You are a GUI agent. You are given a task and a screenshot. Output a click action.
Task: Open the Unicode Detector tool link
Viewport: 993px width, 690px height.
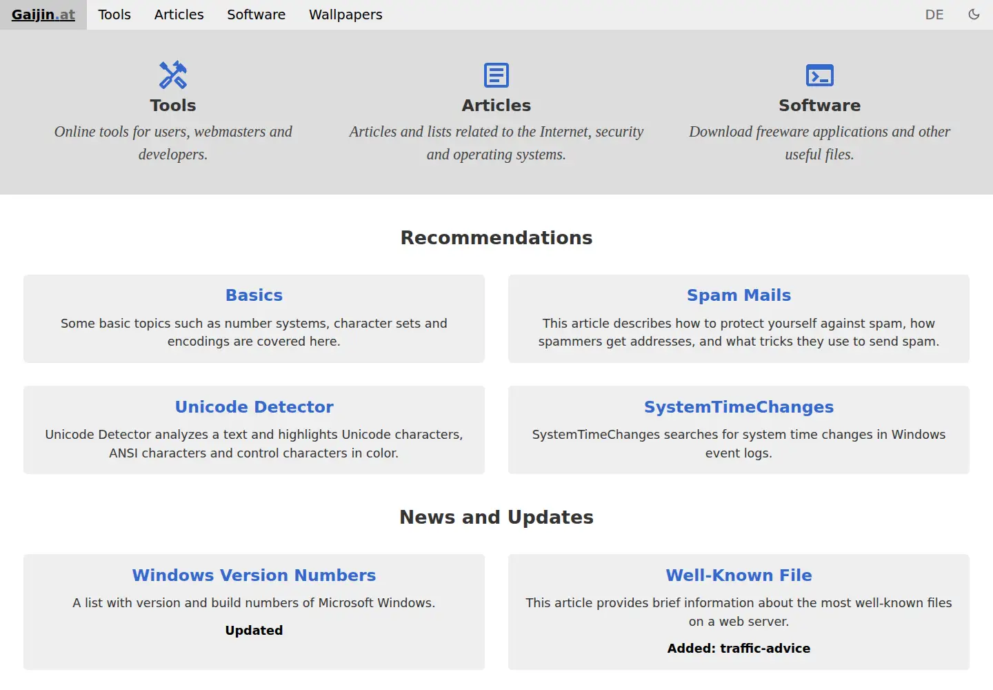tap(254, 407)
